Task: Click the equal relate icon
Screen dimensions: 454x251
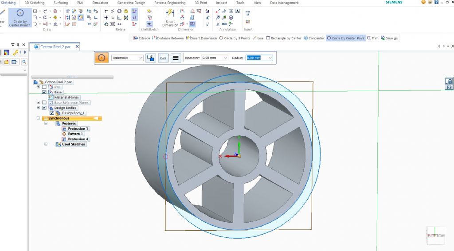Action: [113, 18]
